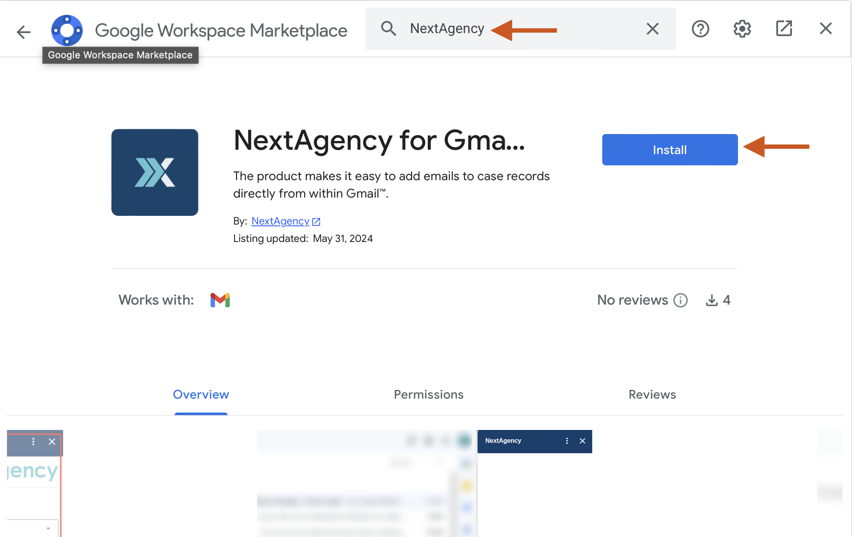Clear the NextAgency search text
Viewport: 852px width, 537px height.
click(x=652, y=29)
